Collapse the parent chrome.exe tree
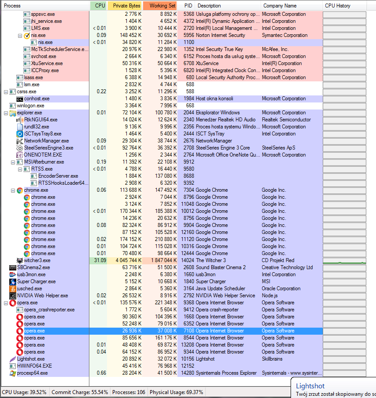This screenshot has height=398, width=376. point(13,190)
